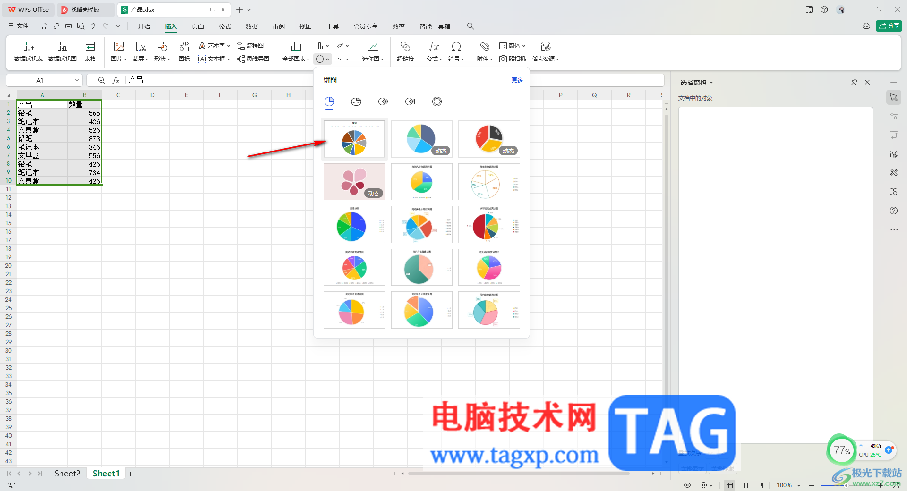Pin the Selection Pane

pyautogui.click(x=854, y=82)
